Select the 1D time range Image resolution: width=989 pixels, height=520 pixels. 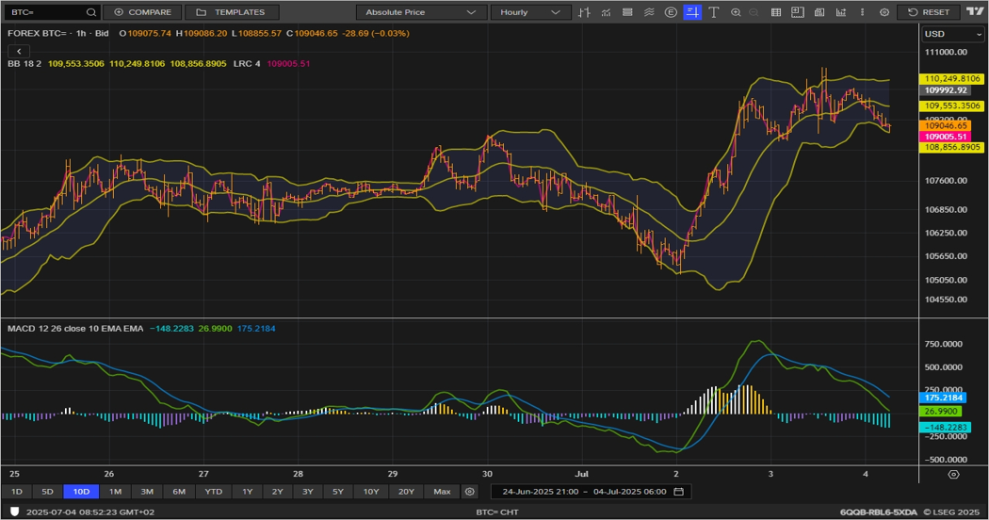click(17, 492)
